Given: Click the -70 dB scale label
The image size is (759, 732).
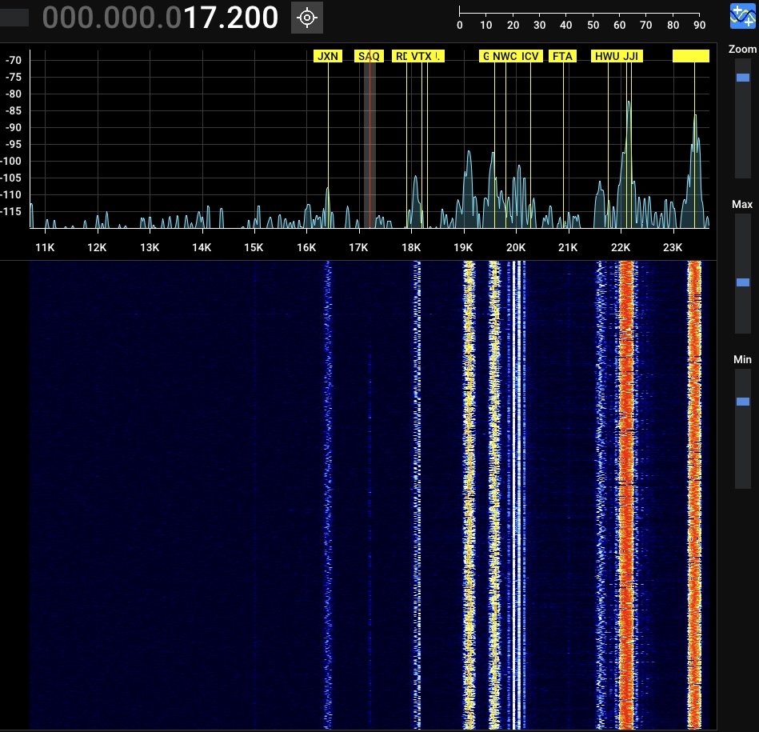Looking at the screenshot, I should coord(13,60).
